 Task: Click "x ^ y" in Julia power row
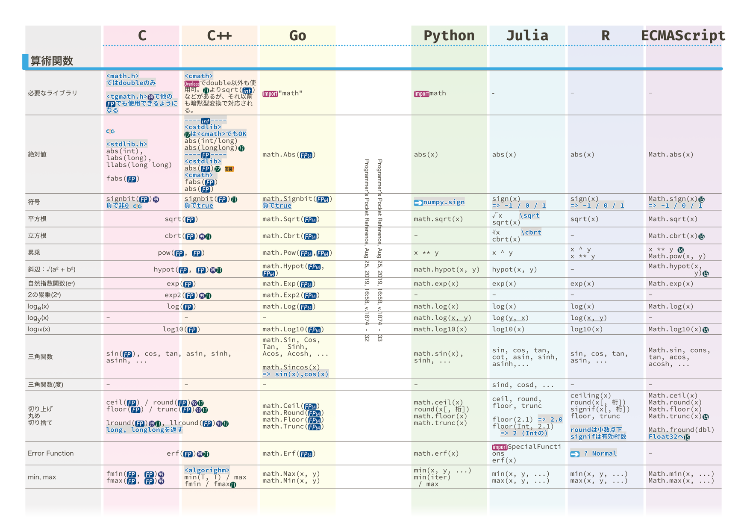pos(502,253)
